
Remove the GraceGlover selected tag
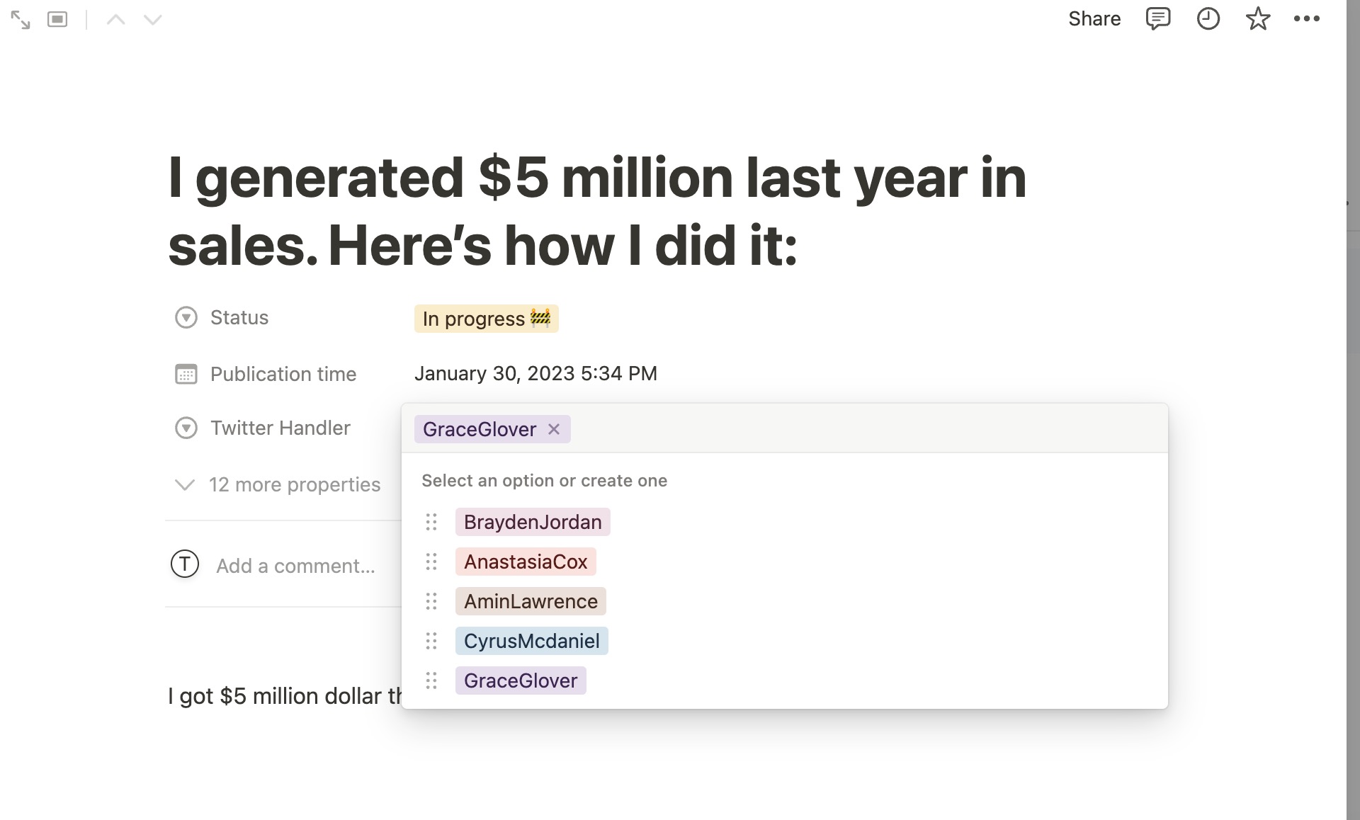coord(554,429)
